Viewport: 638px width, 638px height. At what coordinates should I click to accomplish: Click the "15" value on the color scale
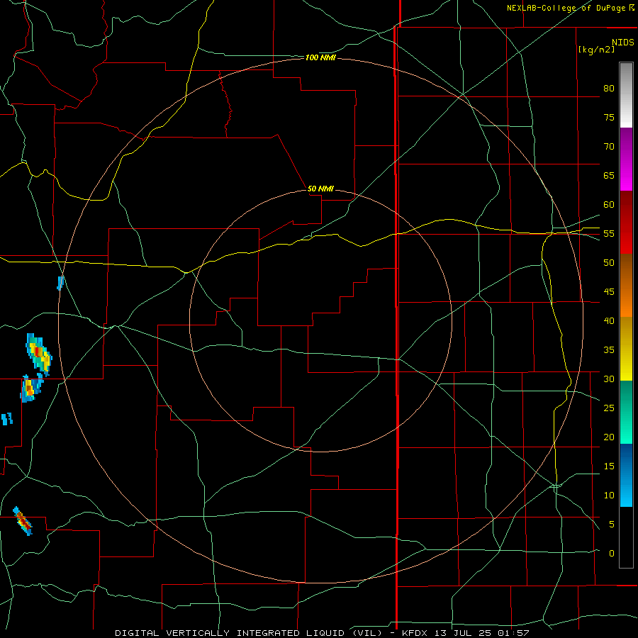609,466
